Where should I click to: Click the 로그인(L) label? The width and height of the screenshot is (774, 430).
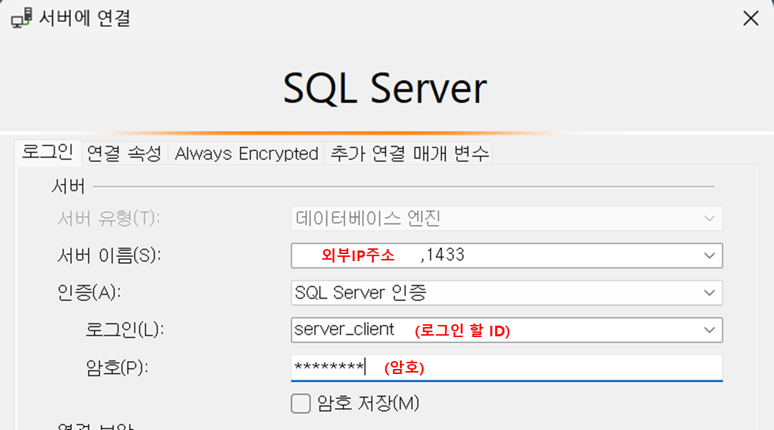point(124,330)
